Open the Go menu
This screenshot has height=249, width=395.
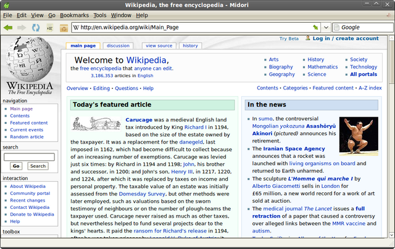point(52,15)
